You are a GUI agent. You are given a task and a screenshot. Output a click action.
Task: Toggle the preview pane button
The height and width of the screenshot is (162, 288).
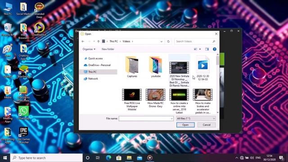pyautogui.click(x=207, y=49)
